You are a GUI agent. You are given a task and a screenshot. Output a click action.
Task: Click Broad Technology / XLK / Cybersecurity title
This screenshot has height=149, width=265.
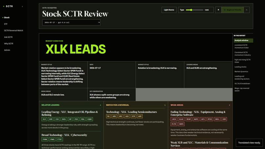click(64, 135)
